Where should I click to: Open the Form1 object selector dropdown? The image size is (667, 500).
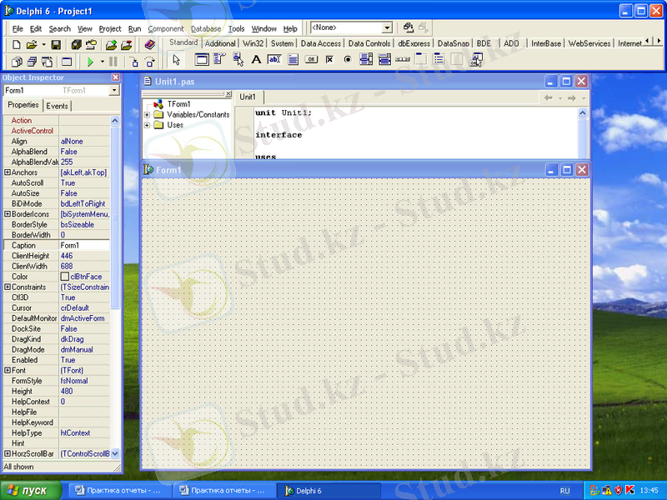pyautogui.click(x=114, y=91)
